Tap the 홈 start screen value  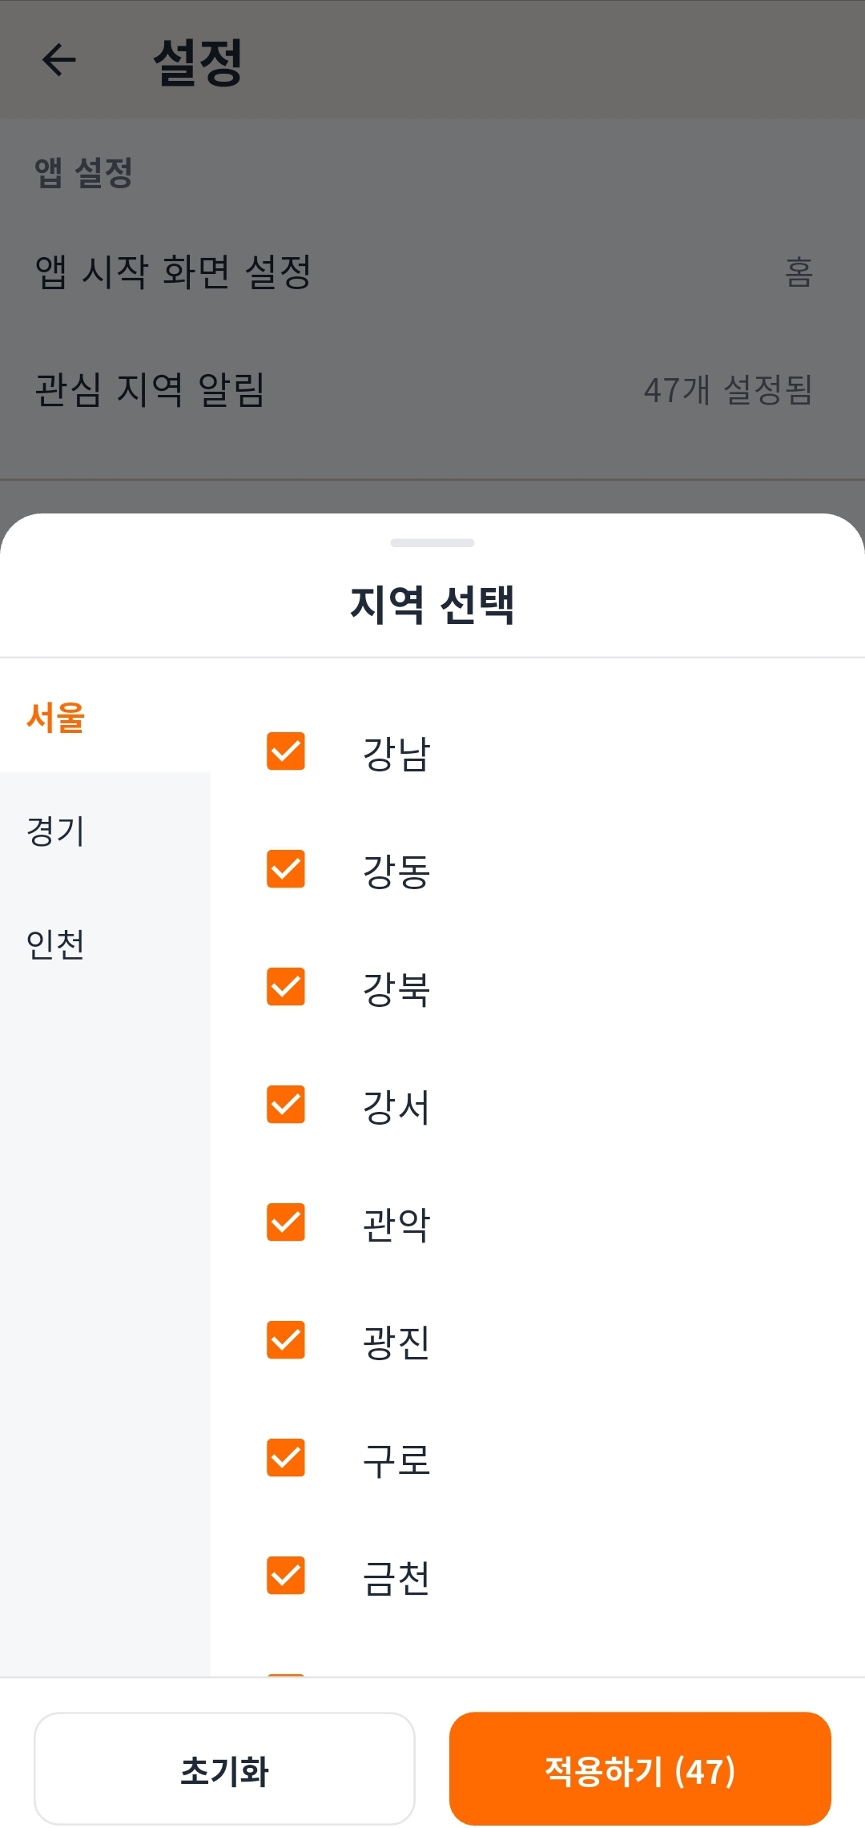click(x=799, y=272)
